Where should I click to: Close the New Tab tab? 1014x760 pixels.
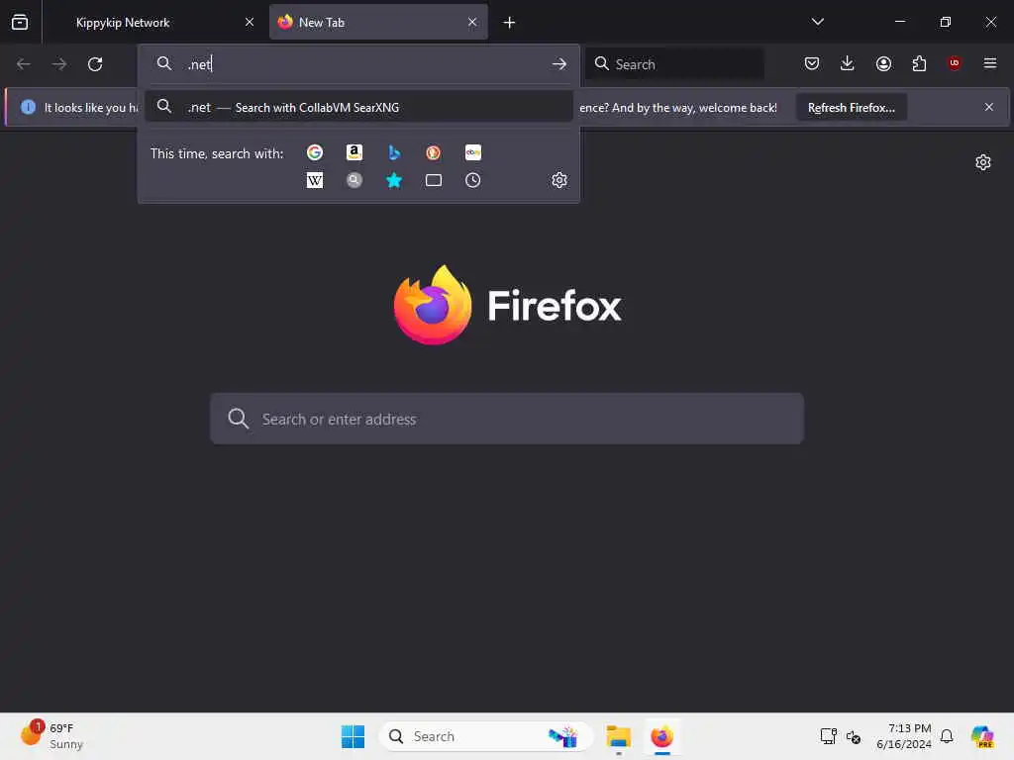click(472, 22)
